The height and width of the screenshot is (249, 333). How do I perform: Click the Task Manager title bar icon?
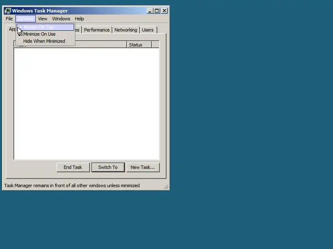(x=8, y=11)
